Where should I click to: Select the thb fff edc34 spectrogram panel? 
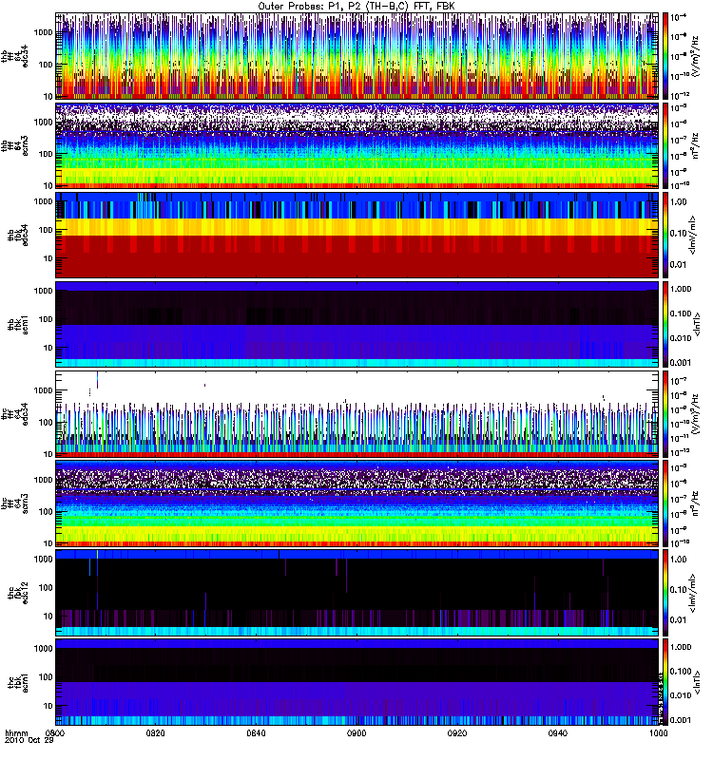tap(357, 56)
